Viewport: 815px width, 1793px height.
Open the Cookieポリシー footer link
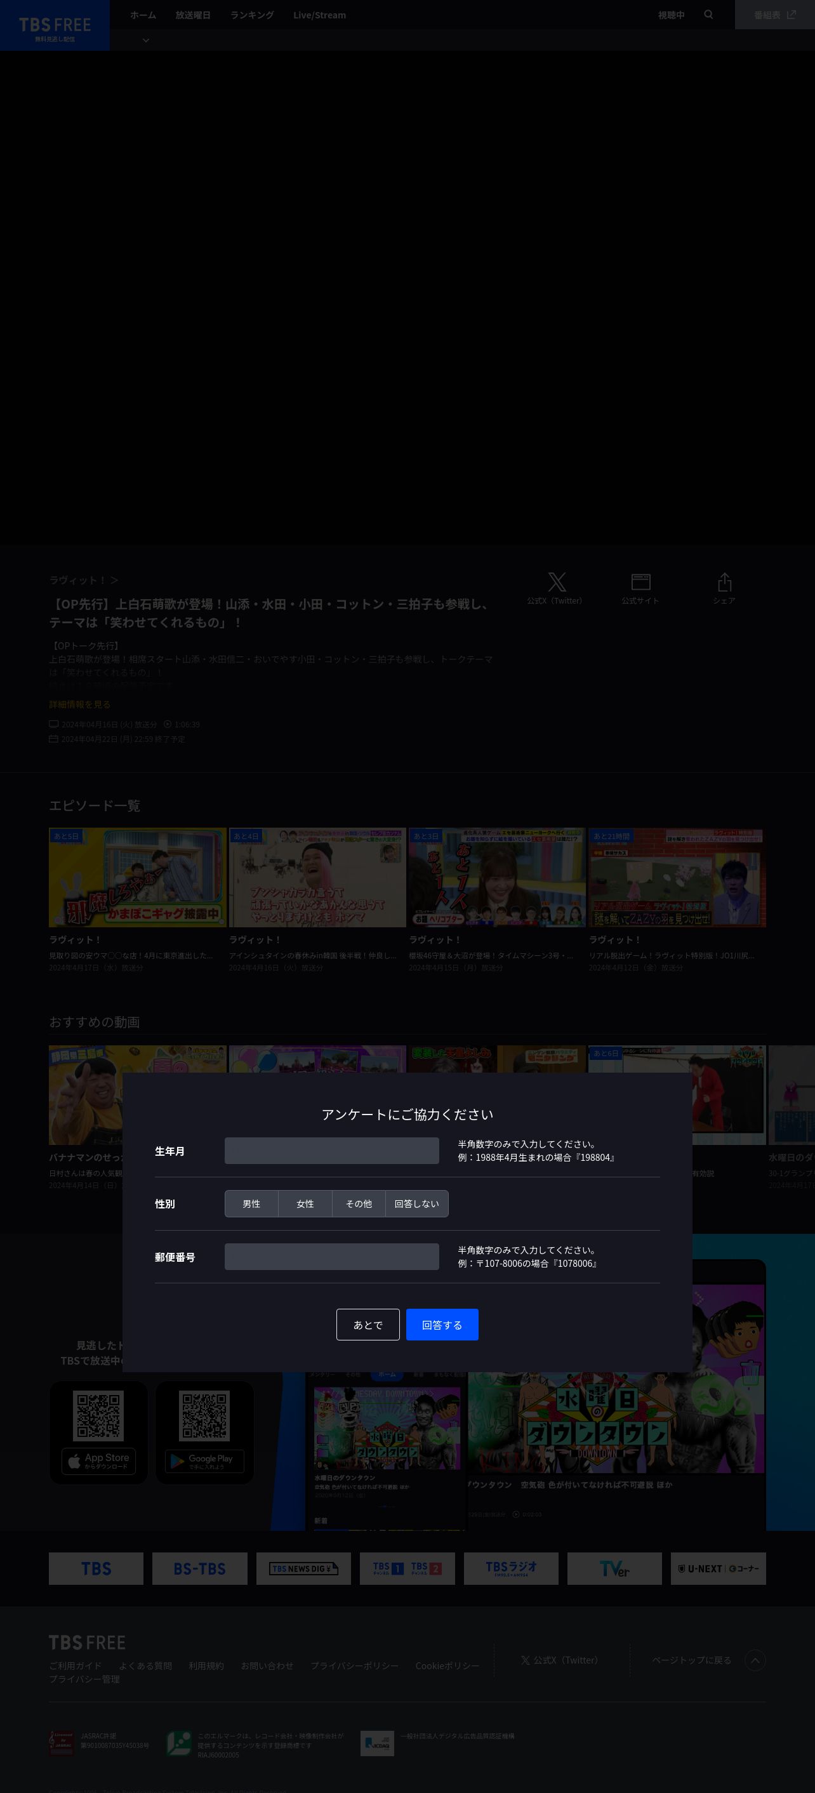pyautogui.click(x=447, y=1665)
